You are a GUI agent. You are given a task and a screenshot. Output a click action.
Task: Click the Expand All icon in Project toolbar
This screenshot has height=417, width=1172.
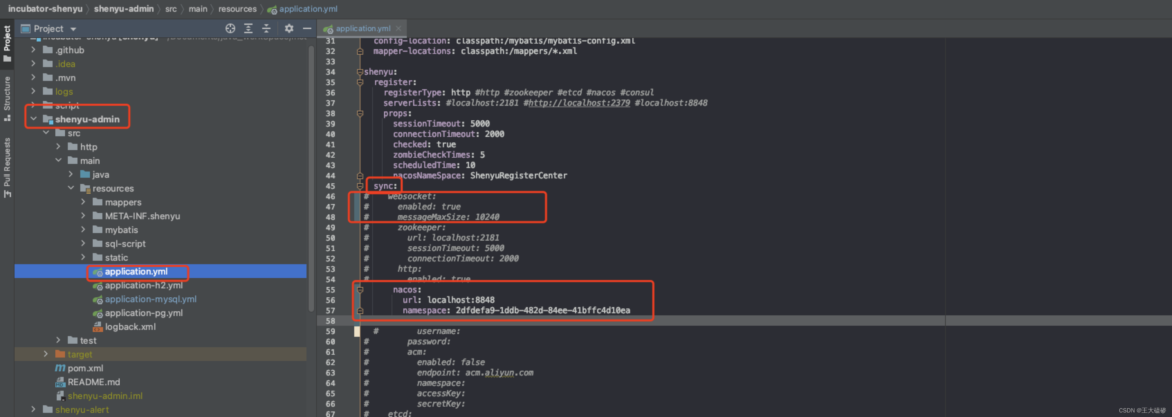point(248,29)
